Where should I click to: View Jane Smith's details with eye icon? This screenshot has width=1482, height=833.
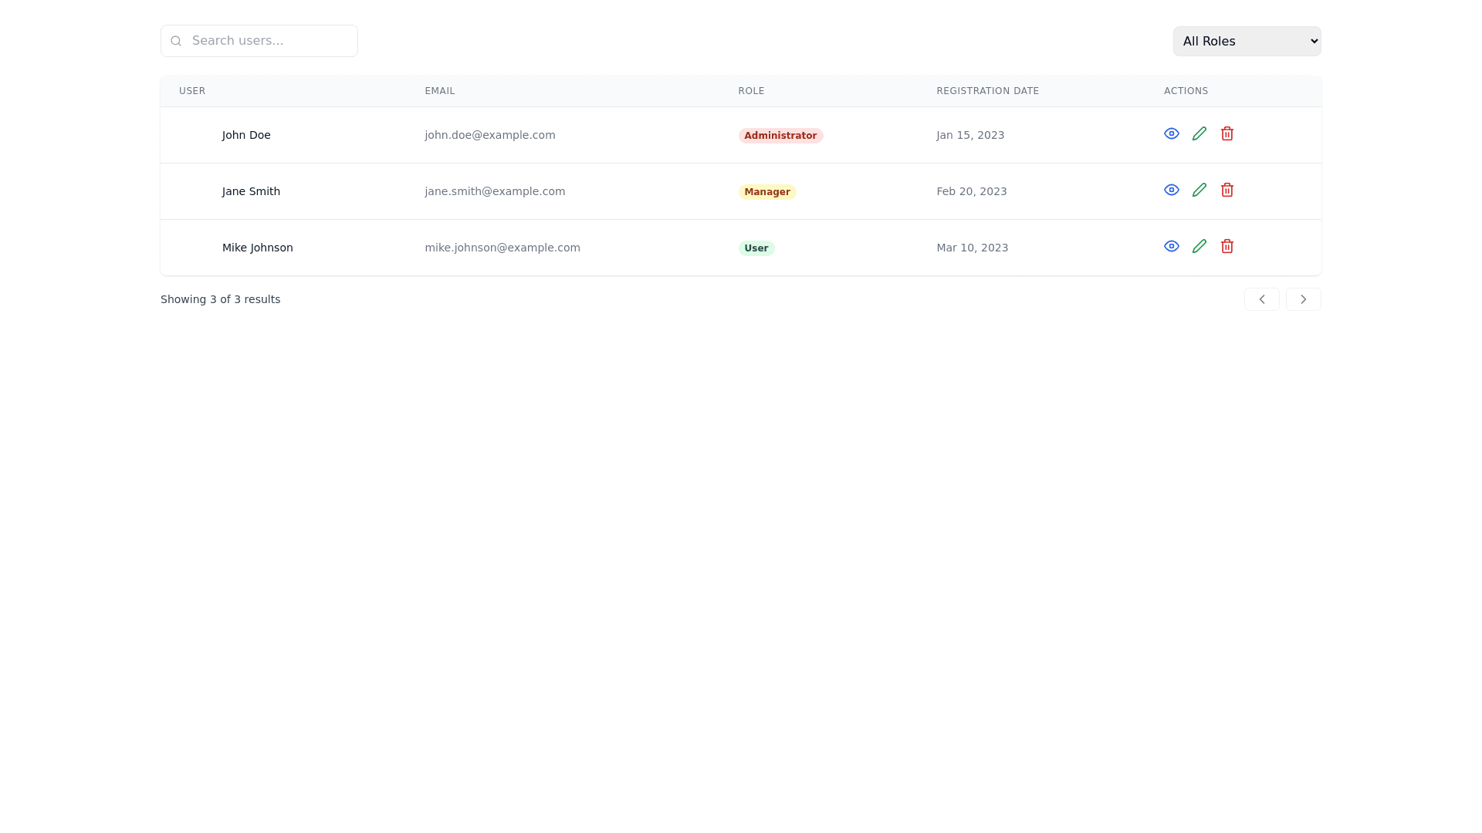click(x=1171, y=190)
